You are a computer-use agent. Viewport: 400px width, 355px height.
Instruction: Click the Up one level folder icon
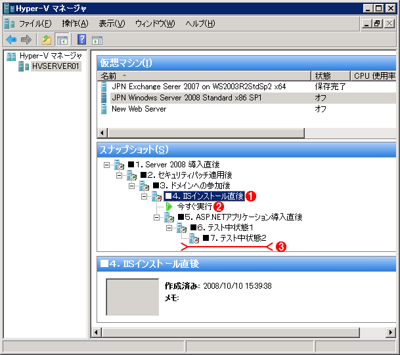coord(47,40)
